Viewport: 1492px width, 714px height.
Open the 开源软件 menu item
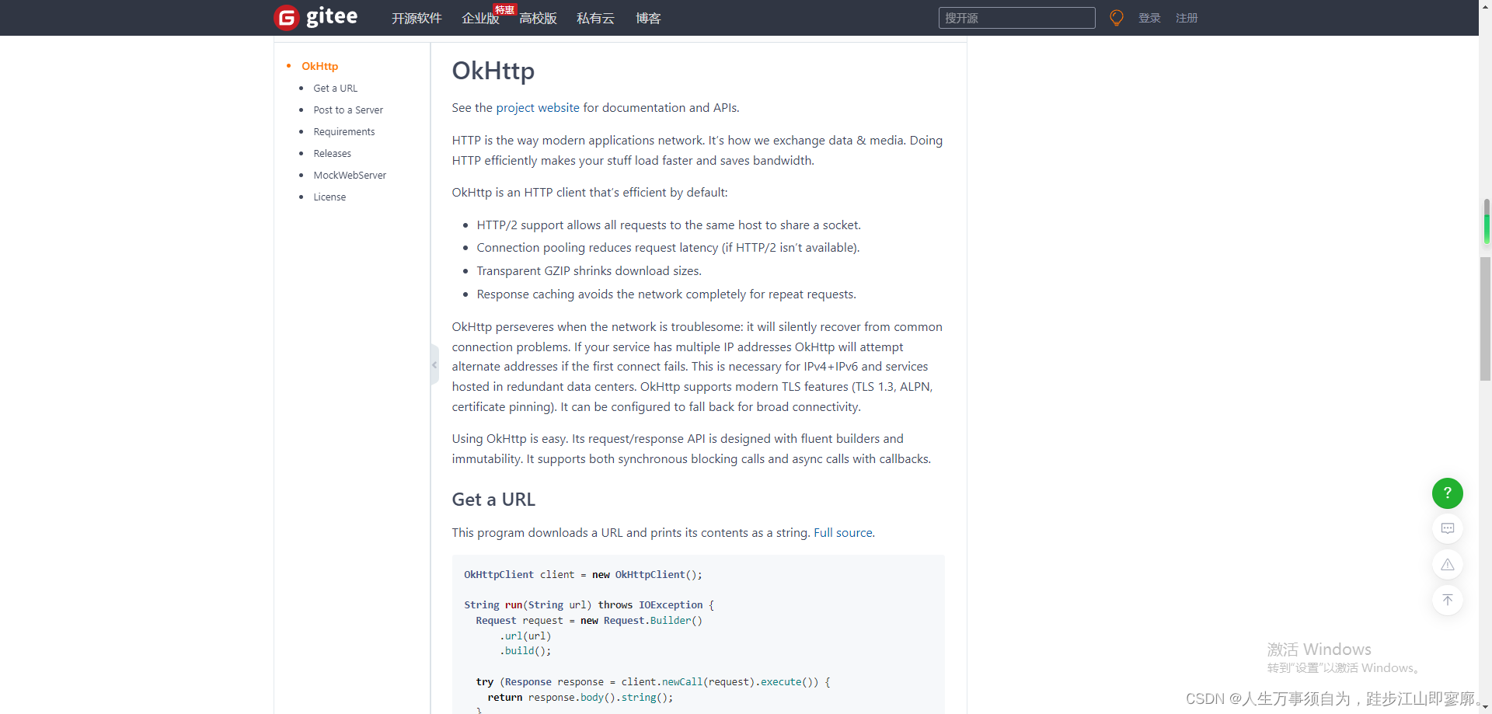pyautogui.click(x=416, y=18)
